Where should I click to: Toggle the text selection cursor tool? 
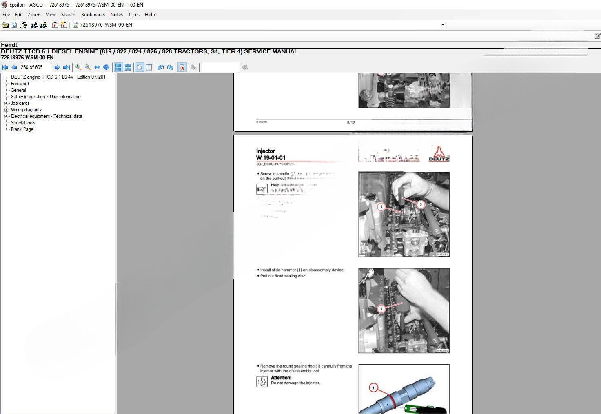point(149,67)
